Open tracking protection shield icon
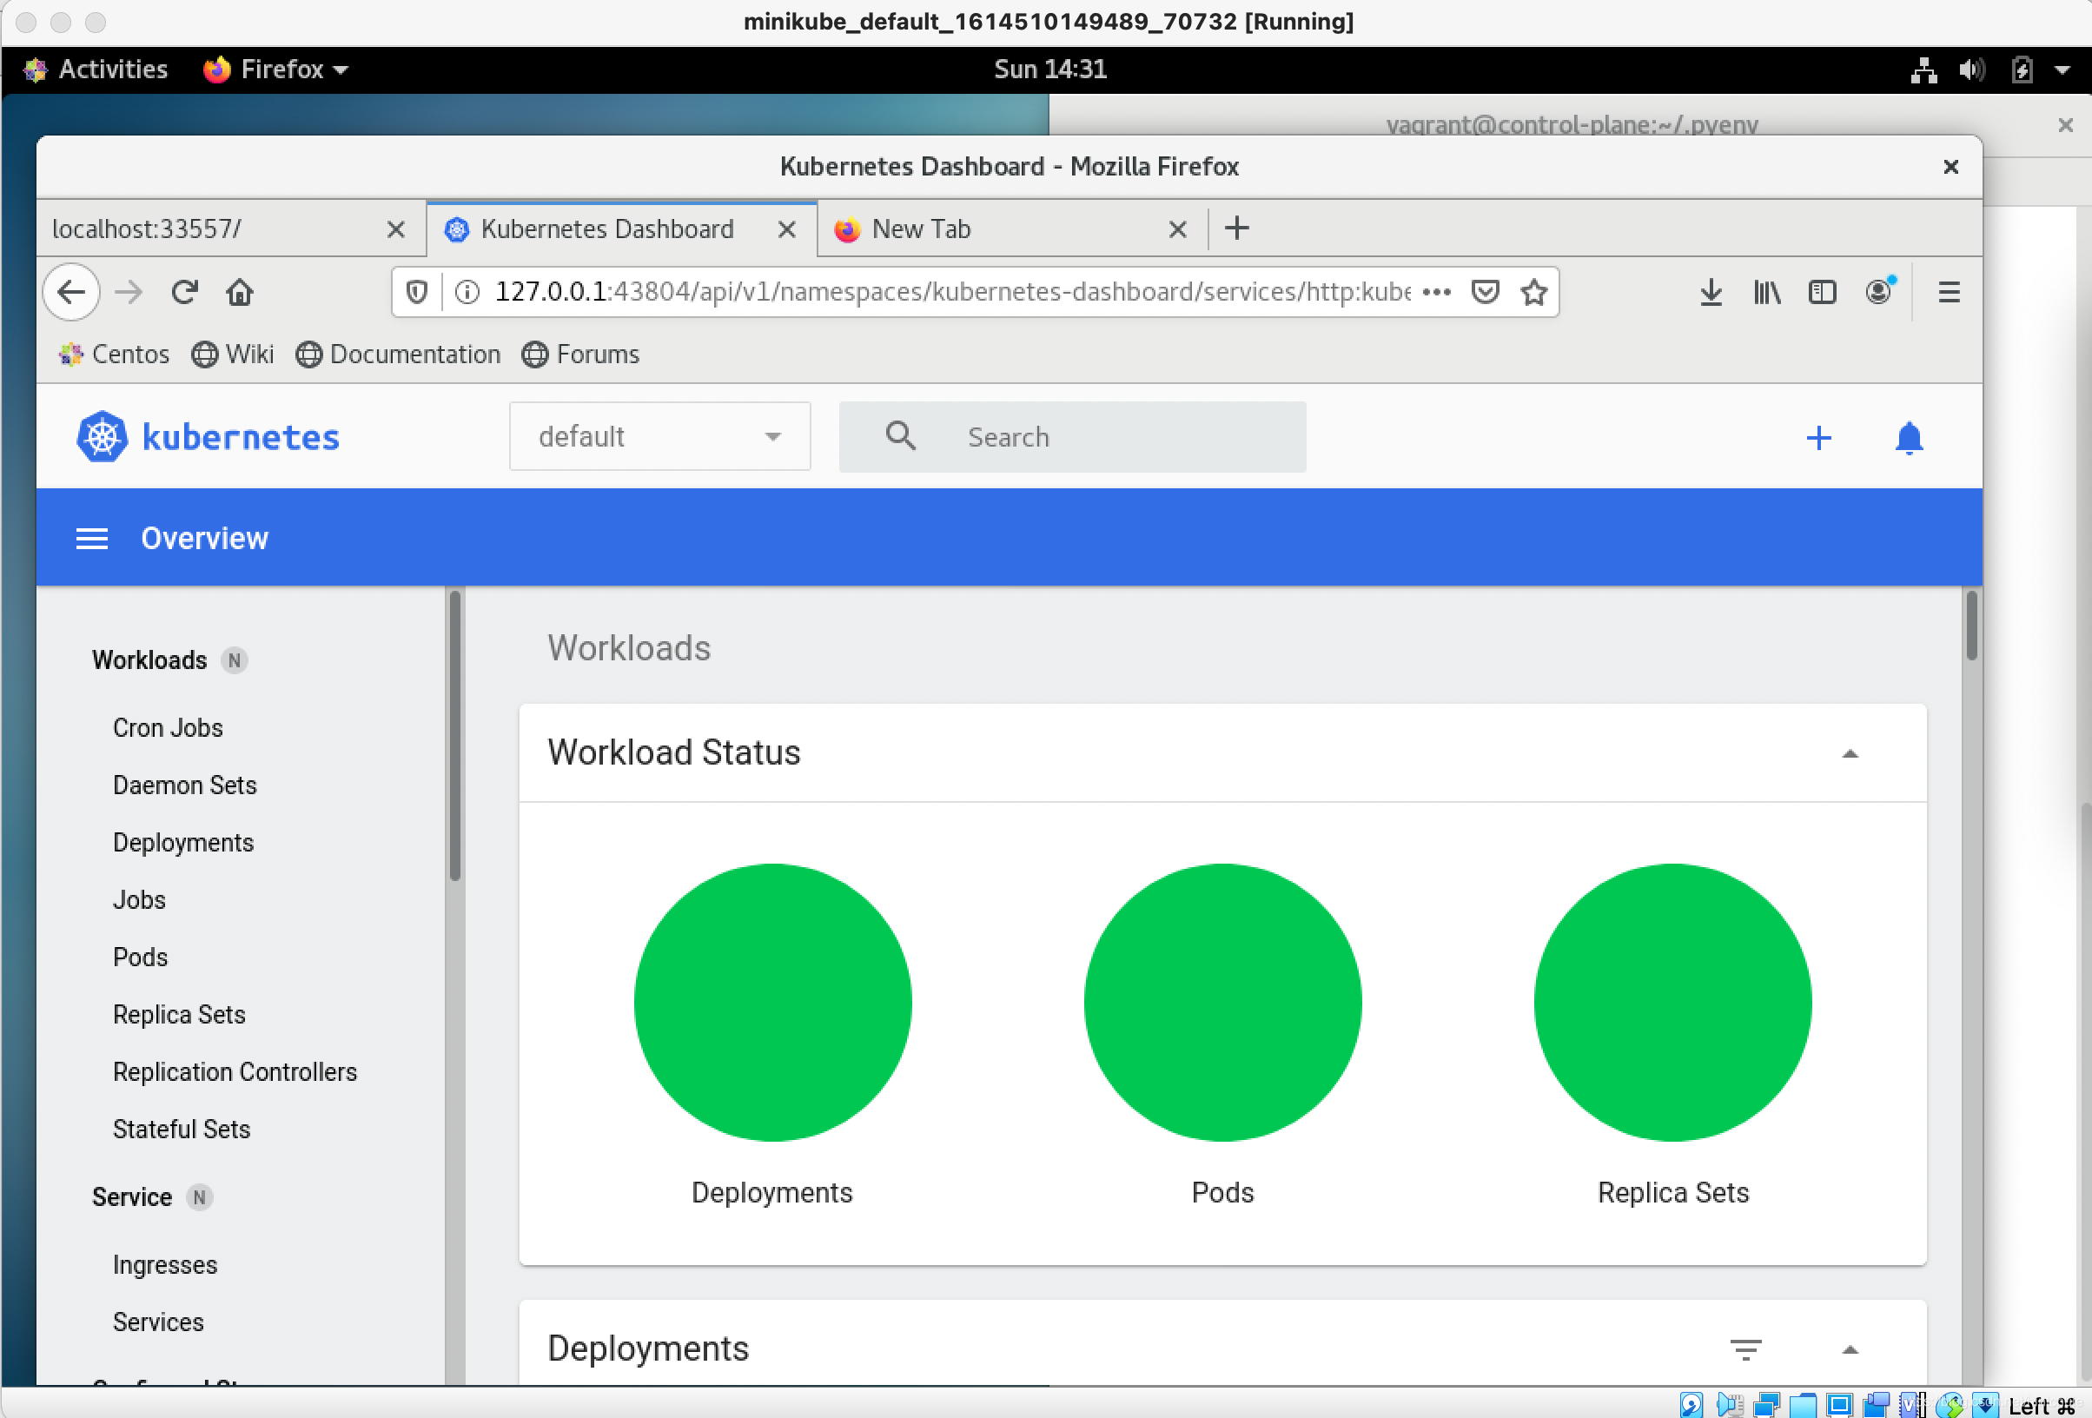 coord(417,292)
